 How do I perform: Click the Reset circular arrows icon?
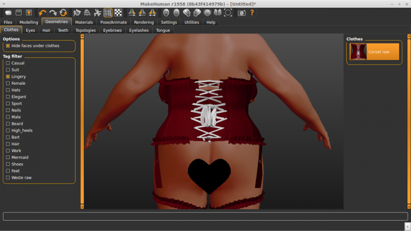63,12
